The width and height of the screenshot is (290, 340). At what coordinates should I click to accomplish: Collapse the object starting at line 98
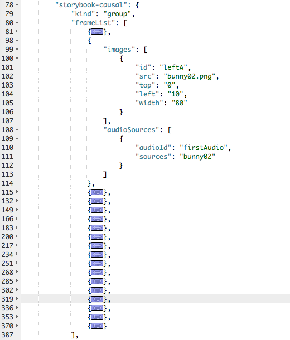(17, 40)
